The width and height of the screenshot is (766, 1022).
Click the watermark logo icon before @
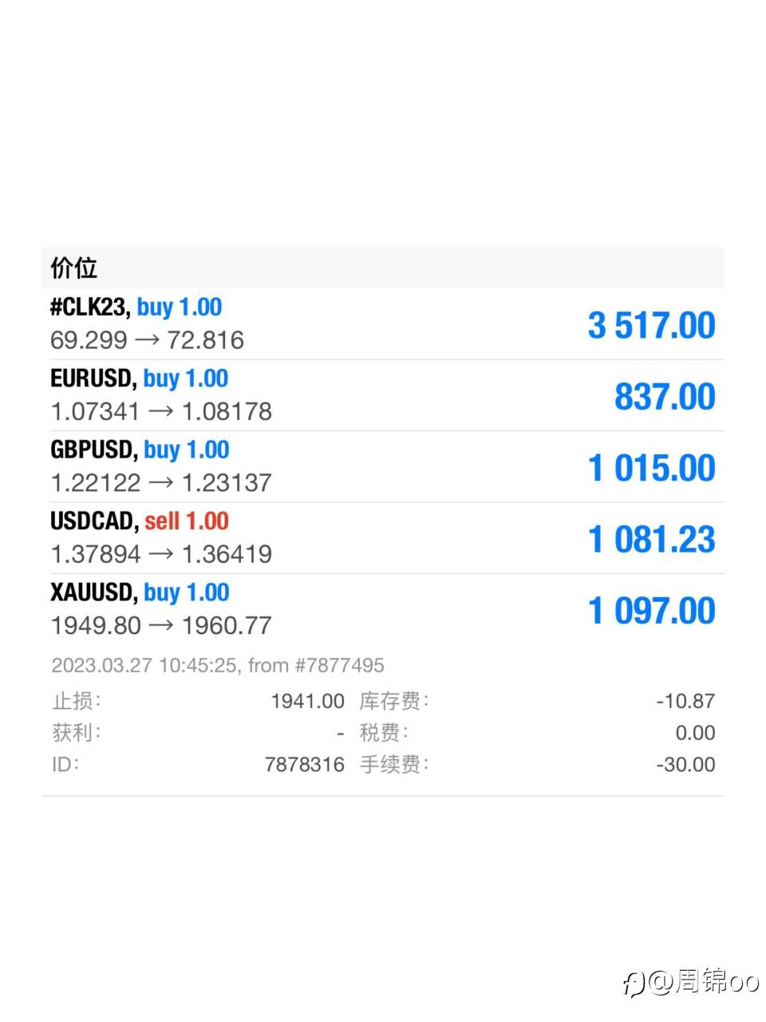click(634, 984)
